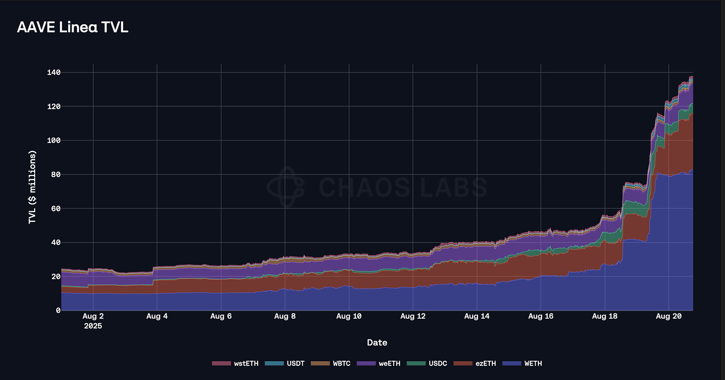Click the Aug 6 x-axis label
The width and height of the screenshot is (725, 380).
click(x=221, y=316)
